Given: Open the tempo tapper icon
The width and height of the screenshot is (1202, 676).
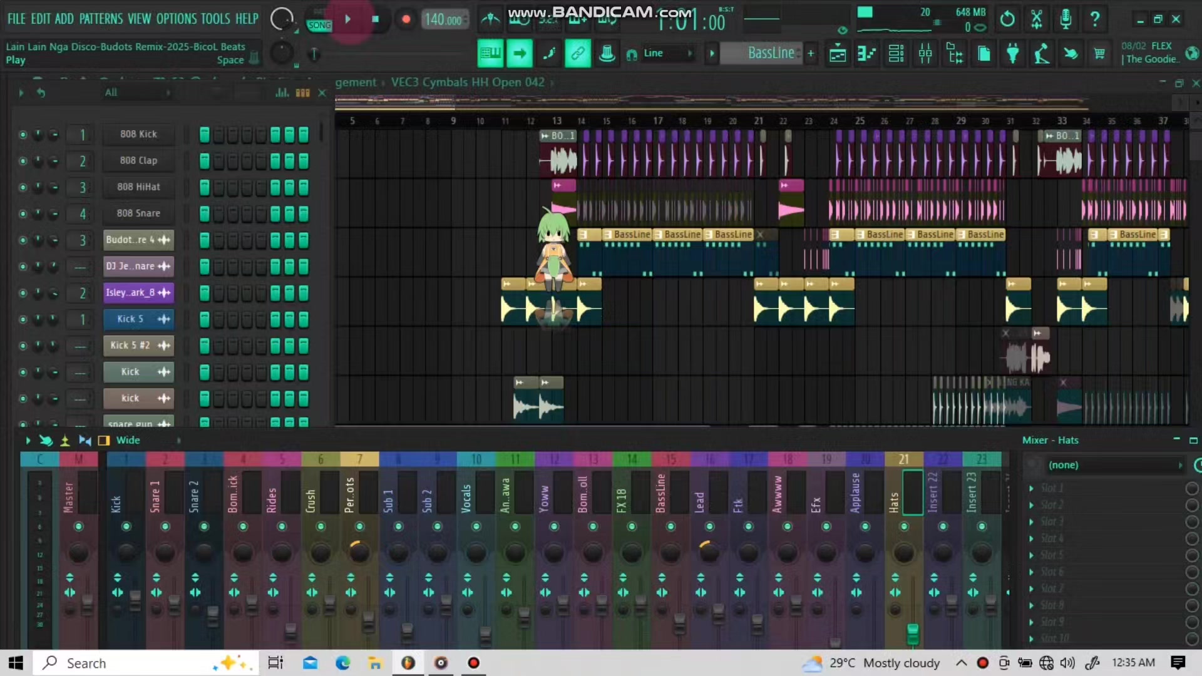Looking at the screenshot, I should (1041, 54).
